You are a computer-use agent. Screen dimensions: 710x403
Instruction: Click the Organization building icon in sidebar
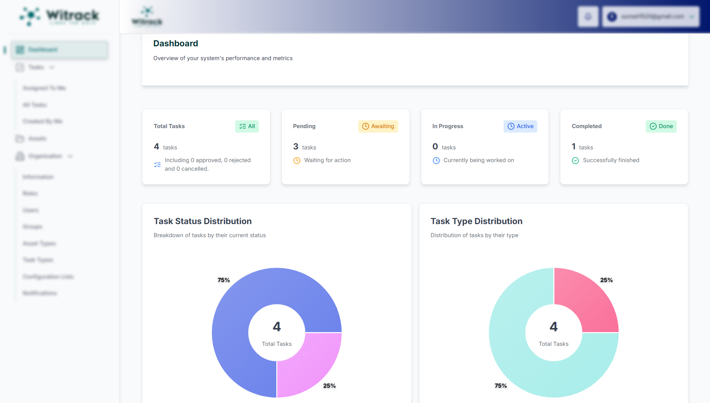(20, 156)
